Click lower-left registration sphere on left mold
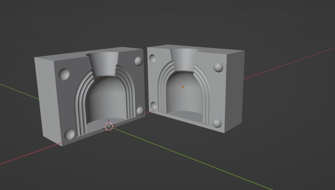The width and height of the screenshot is (335, 190). (x=70, y=134)
